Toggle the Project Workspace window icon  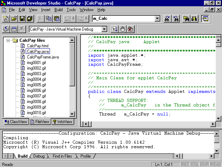(x=205, y=18)
